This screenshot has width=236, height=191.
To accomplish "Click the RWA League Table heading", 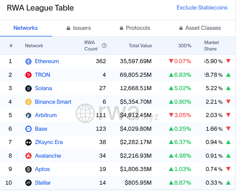I will pos(40,8).
